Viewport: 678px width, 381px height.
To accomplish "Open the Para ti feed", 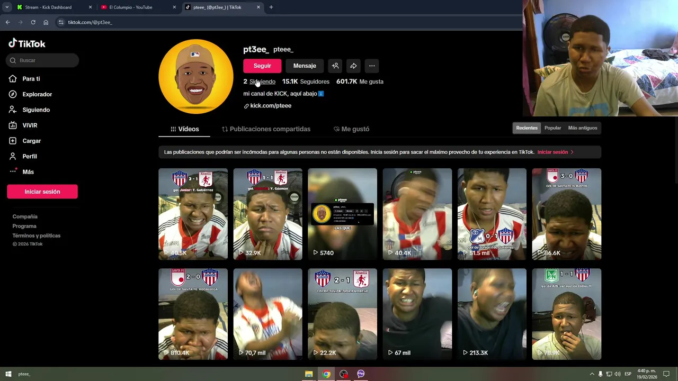I will (31, 79).
